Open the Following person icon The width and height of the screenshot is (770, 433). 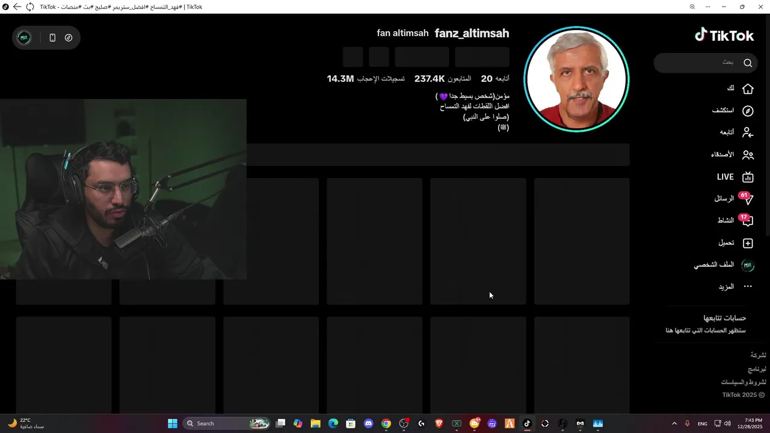coord(748,132)
